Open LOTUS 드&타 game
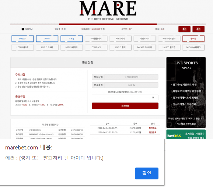The height and width of the screenshot is (189, 213). (47, 47)
